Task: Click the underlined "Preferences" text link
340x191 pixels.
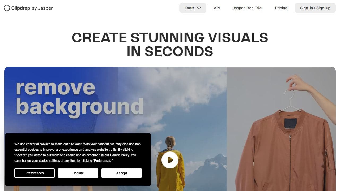Action: coord(103,161)
